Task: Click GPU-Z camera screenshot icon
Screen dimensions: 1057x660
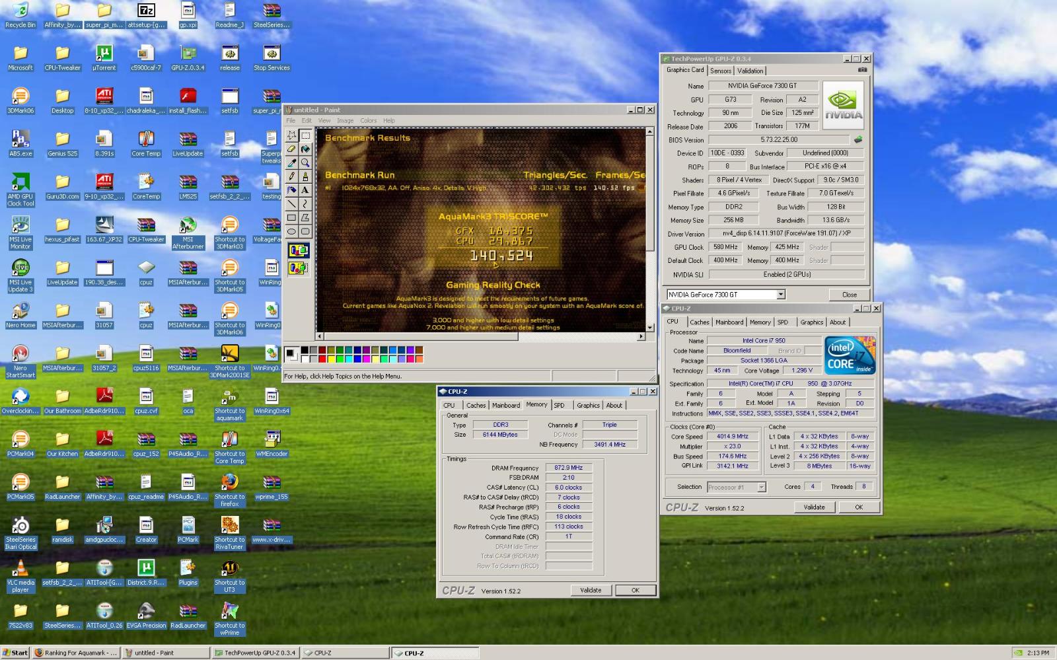Action: point(862,70)
